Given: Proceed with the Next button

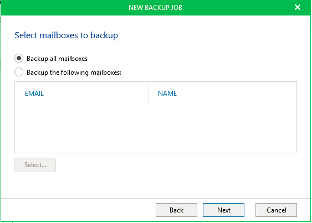Looking at the screenshot, I should point(224,210).
